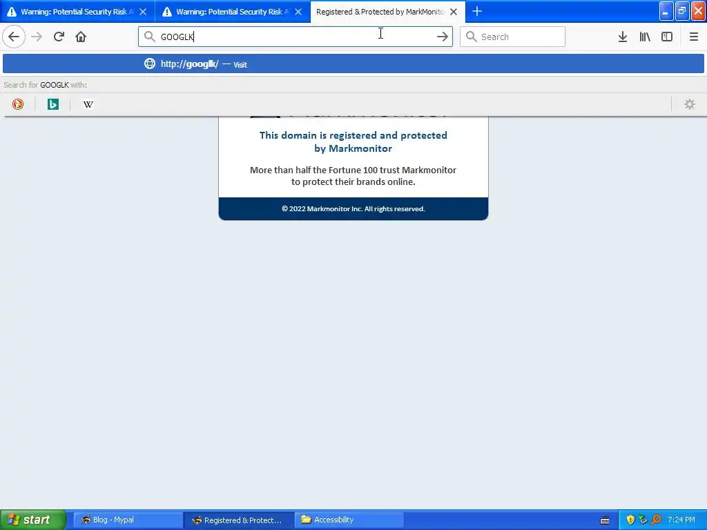Open search settings gear
This screenshot has height=530, width=707.
[690, 104]
